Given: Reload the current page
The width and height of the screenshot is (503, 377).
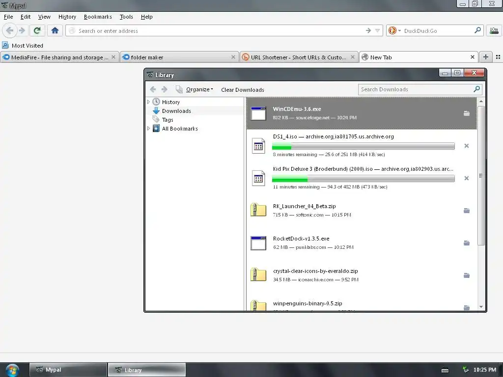Looking at the screenshot, I should click(x=37, y=31).
